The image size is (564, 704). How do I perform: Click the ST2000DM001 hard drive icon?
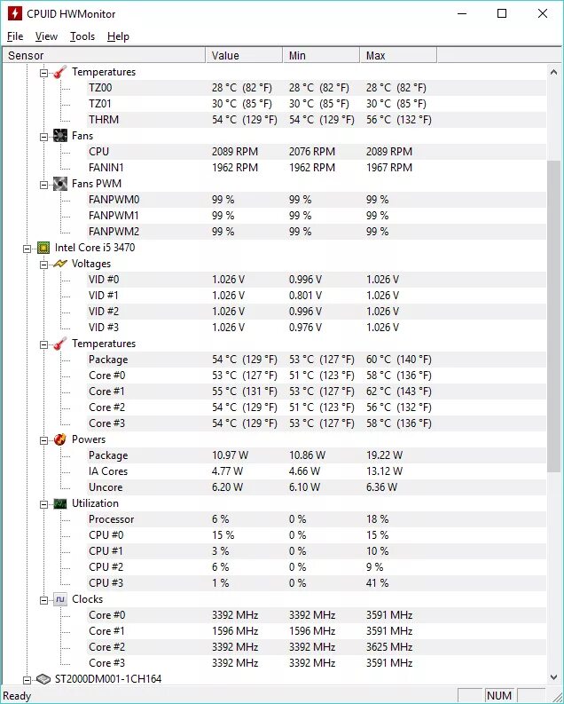pos(43,679)
